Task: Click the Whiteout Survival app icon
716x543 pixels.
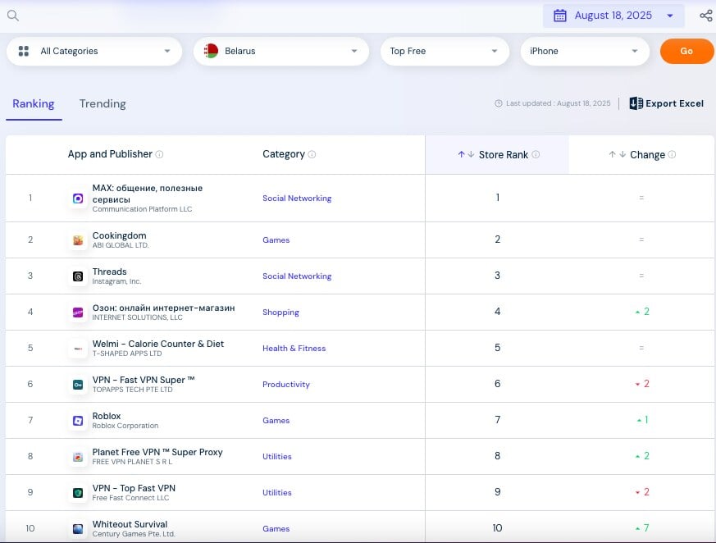Action: [78, 529]
